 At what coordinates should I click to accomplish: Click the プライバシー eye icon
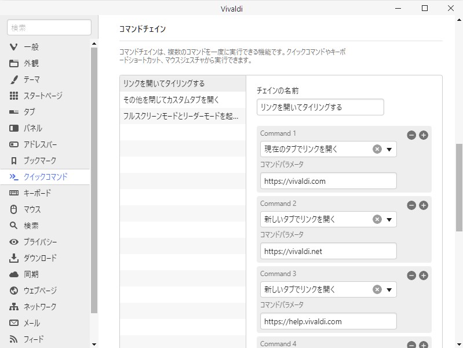(x=13, y=242)
